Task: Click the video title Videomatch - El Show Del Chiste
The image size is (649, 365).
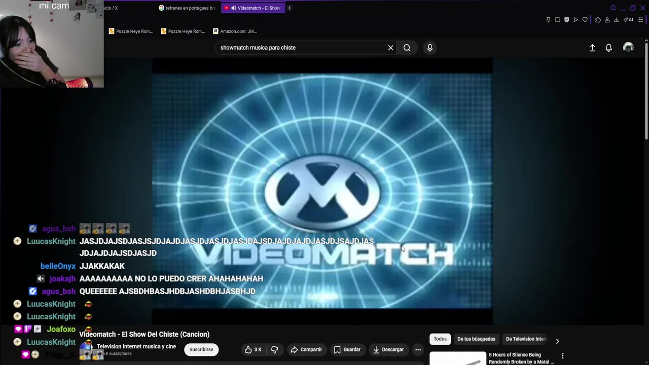Action: click(x=145, y=335)
